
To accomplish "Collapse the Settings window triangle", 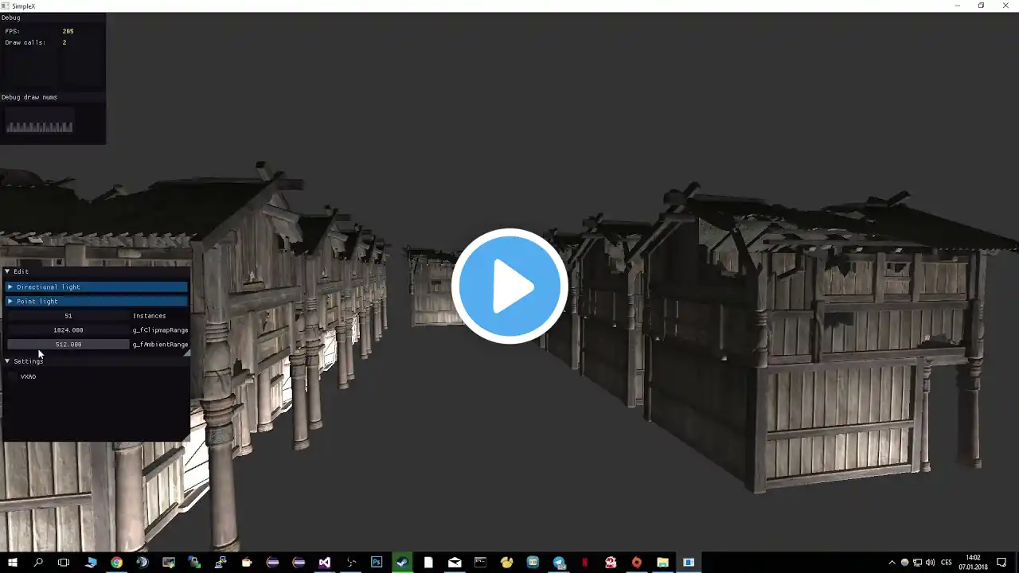I will [7, 361].
